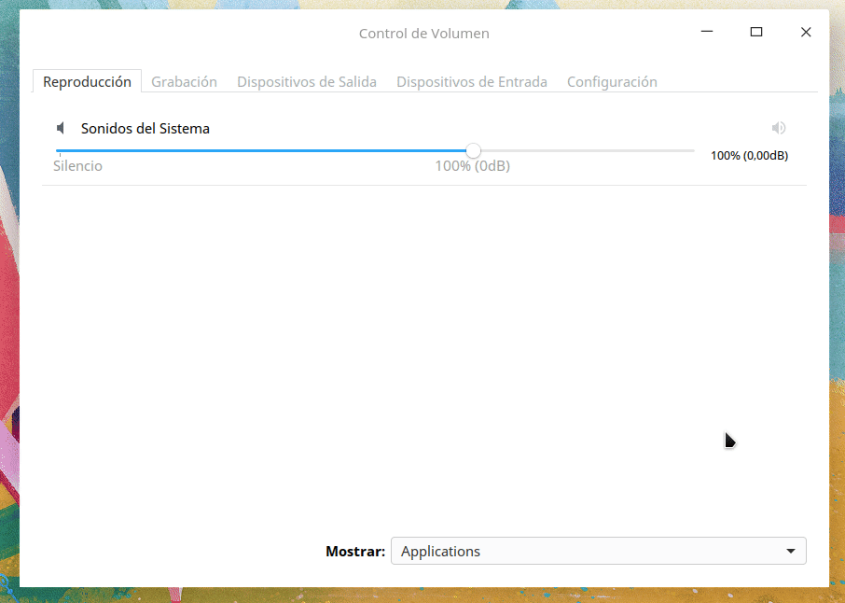
Task: Select the Reproducción tab
Action: [x=88, y=81]
